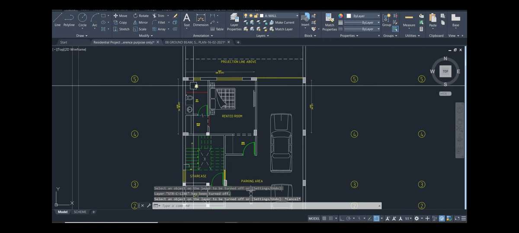Click the command line input field

[x=268, y=206]
